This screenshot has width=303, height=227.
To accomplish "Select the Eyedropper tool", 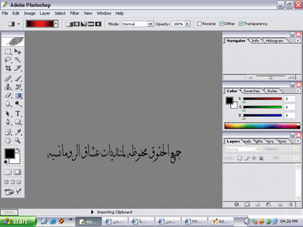I will click(18, 132).
